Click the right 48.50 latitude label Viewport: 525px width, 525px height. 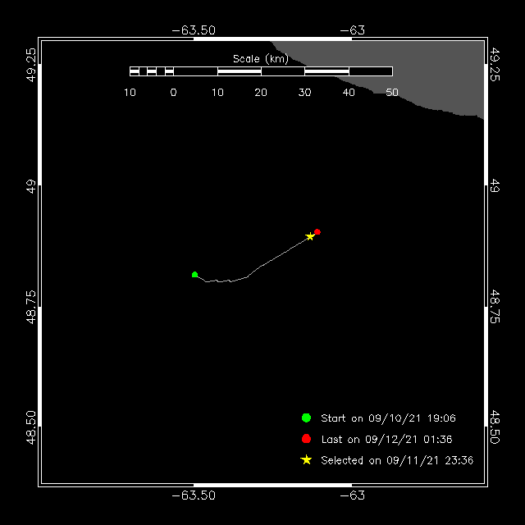tap(495, 427)
